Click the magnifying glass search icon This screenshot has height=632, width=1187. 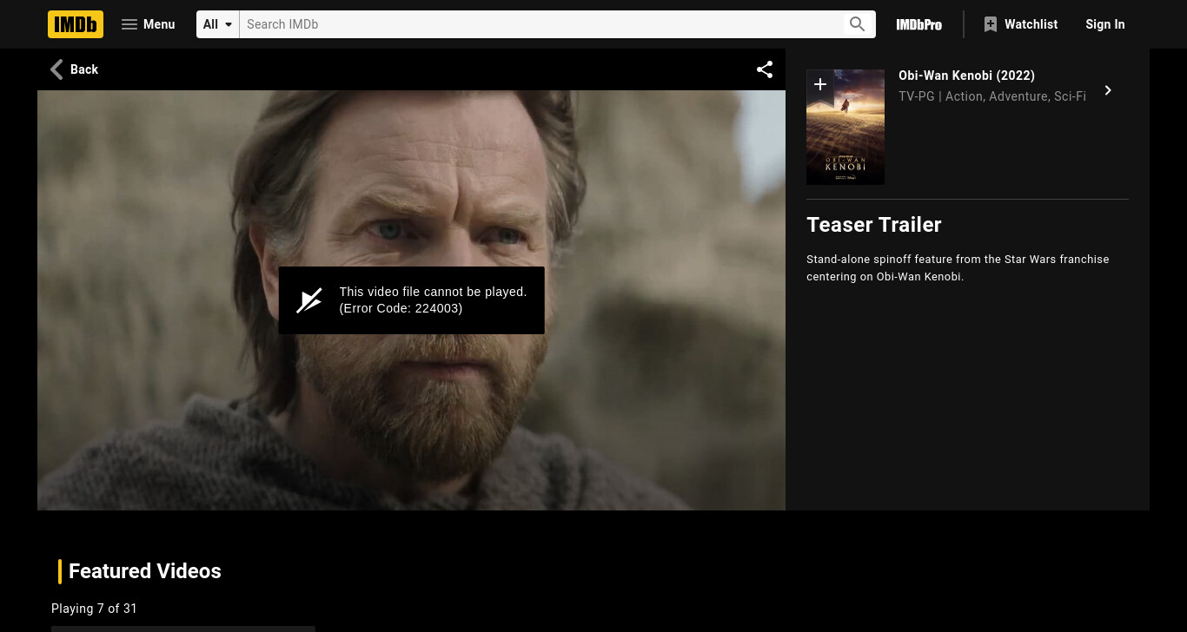click(x=858, y=24)
